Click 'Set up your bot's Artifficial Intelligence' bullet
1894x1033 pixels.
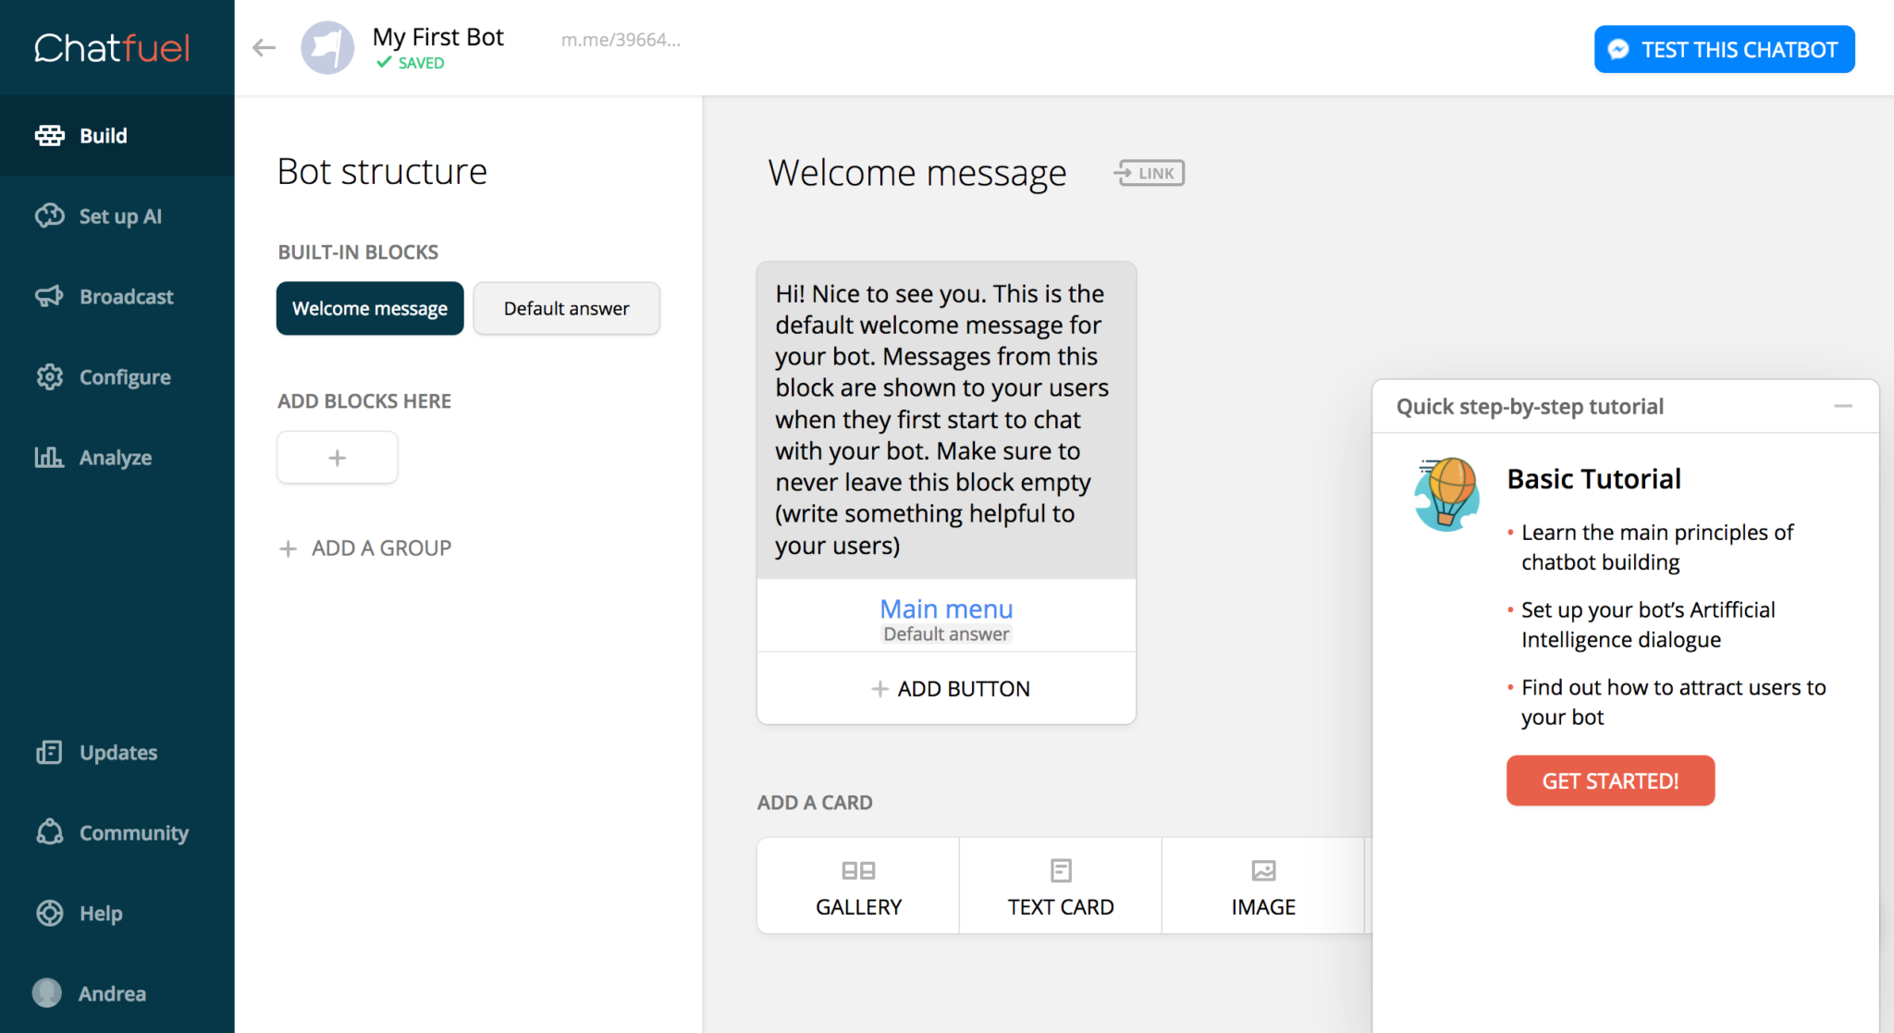point(1648,625)
